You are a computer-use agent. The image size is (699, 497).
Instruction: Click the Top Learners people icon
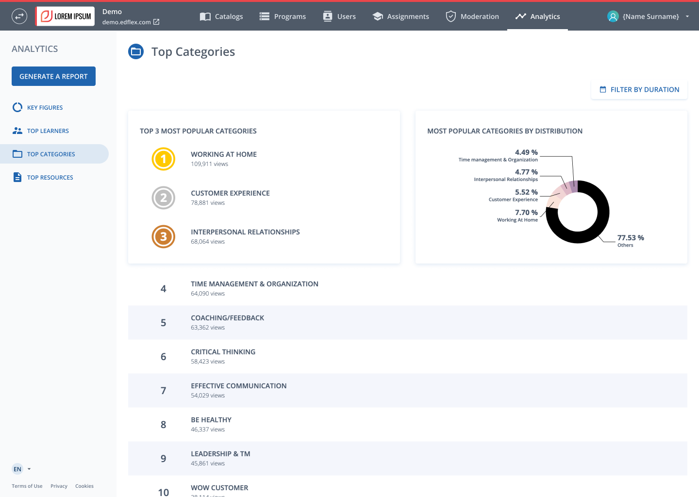click(x=17, y=131)
